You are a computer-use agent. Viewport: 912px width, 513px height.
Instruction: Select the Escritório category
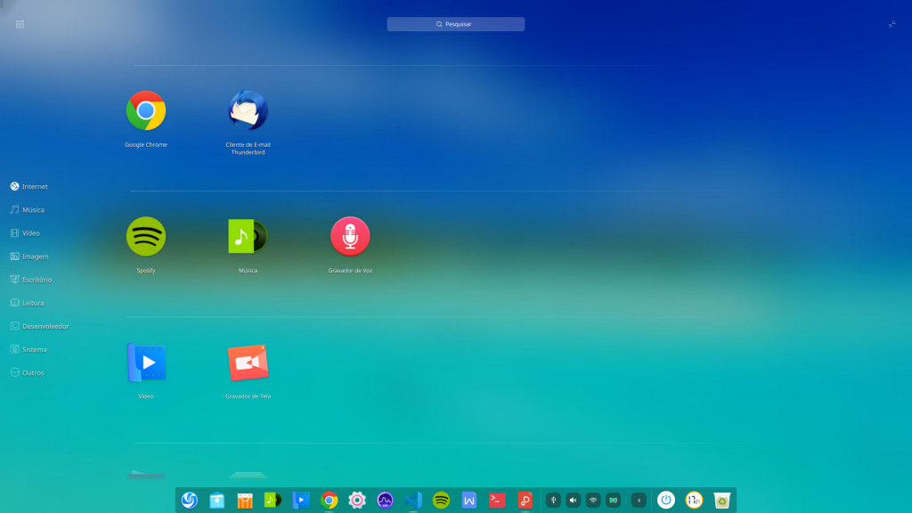31,280
